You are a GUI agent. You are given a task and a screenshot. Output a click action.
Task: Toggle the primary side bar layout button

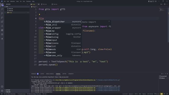pyautogui.click(x=149, y=1)
